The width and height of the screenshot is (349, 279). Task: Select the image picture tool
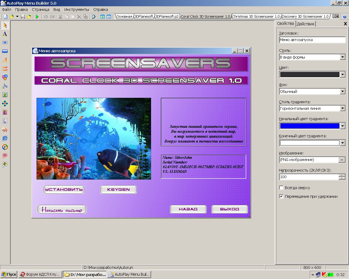coord(5,95)
